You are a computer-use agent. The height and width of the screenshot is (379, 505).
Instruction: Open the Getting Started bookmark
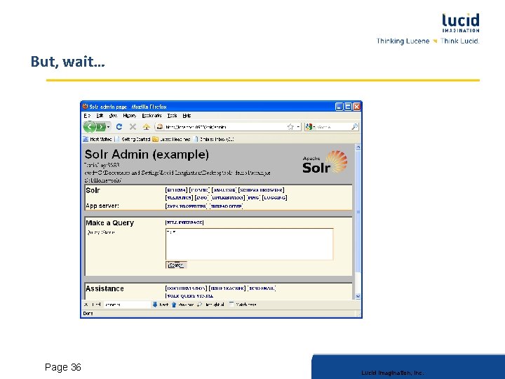[133, 139]
